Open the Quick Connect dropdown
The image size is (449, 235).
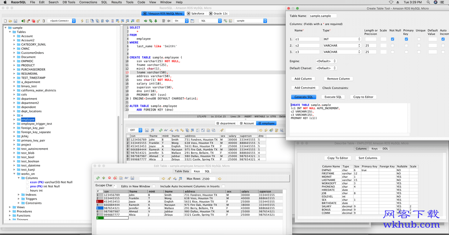(62, 21)
